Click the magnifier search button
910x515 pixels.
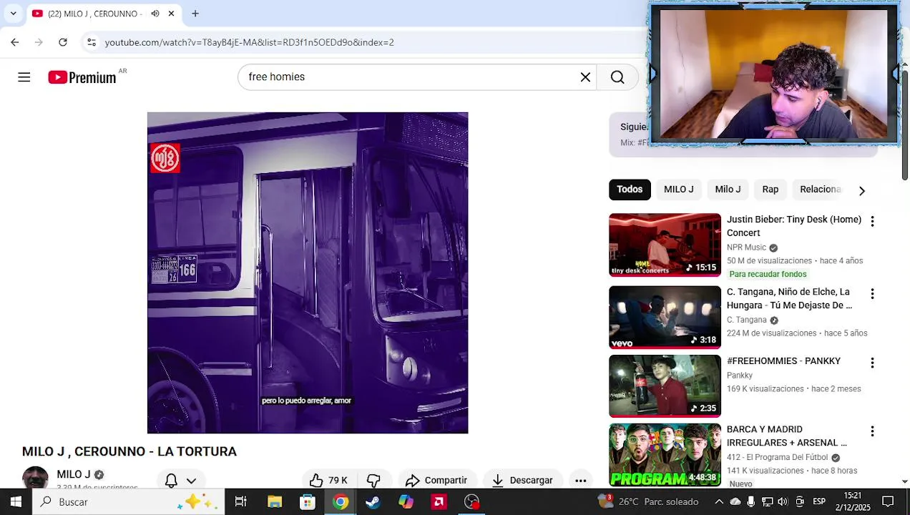617,77
